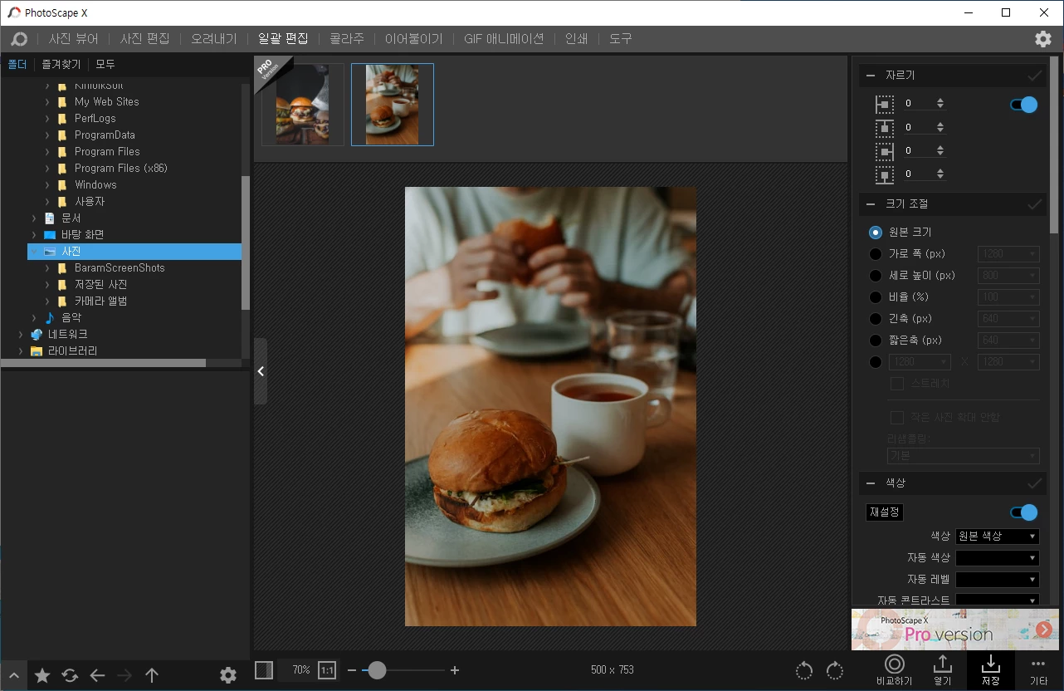Click the zoom slider handle
Image resolution: width=1064 pixels, height=691 pixels.
377,670
